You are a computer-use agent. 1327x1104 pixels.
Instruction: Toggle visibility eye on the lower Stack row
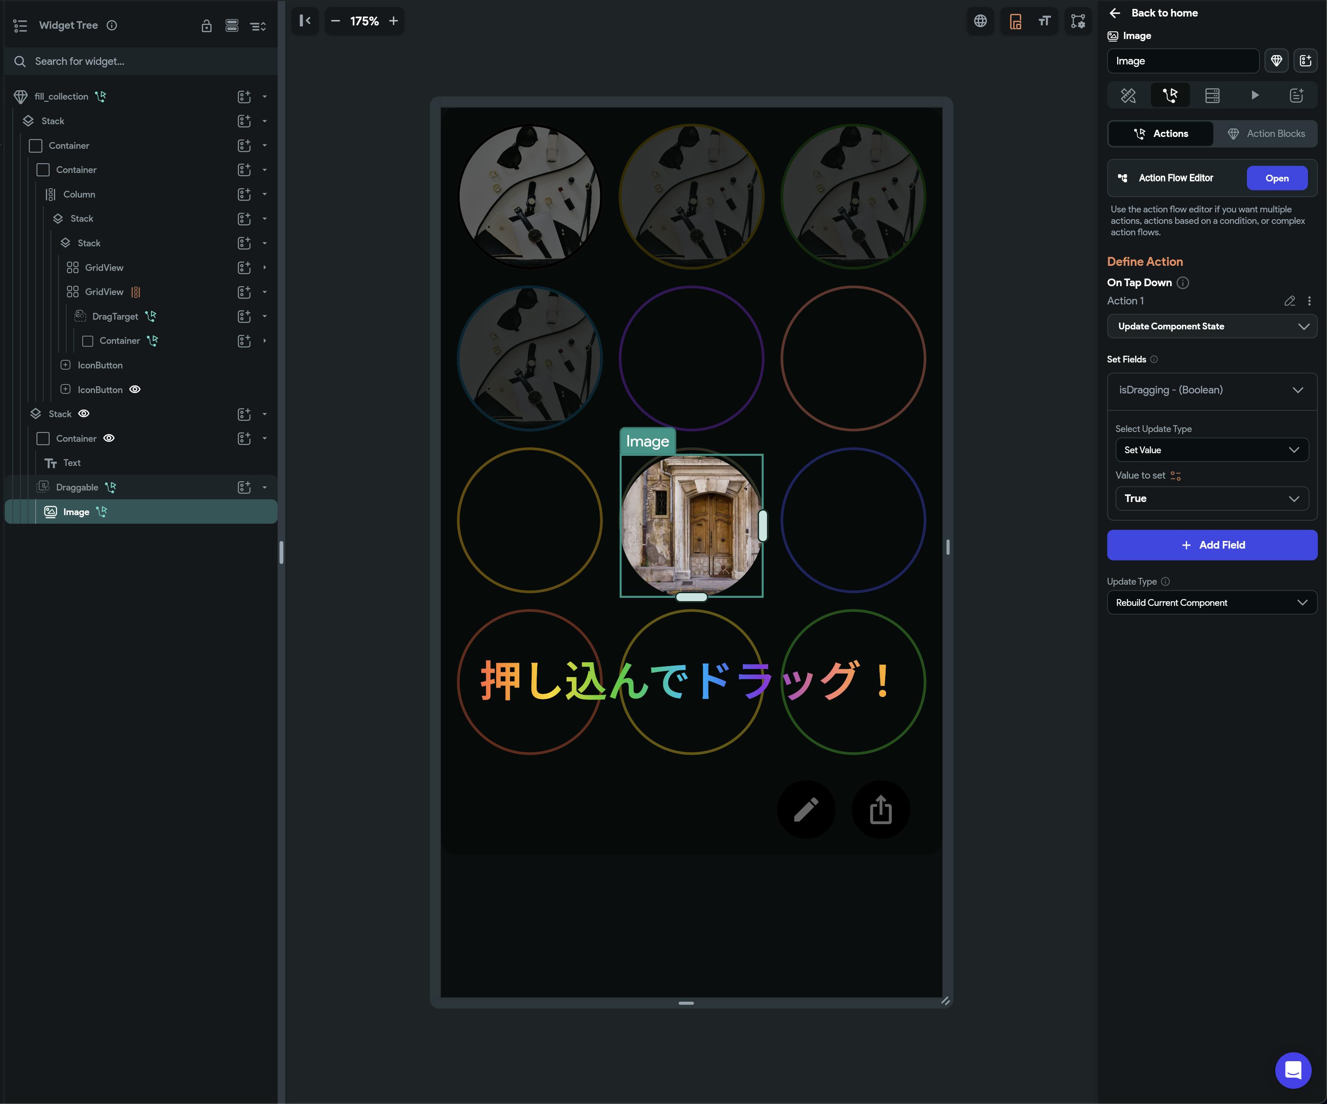tap(84, 414)
